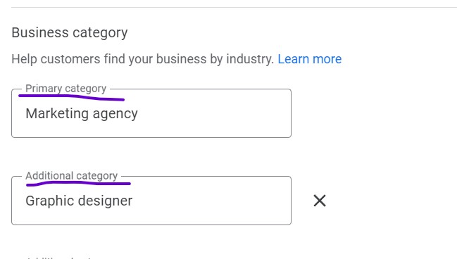
Task: Select the Marketing agency text
Action: coord(82,113)
